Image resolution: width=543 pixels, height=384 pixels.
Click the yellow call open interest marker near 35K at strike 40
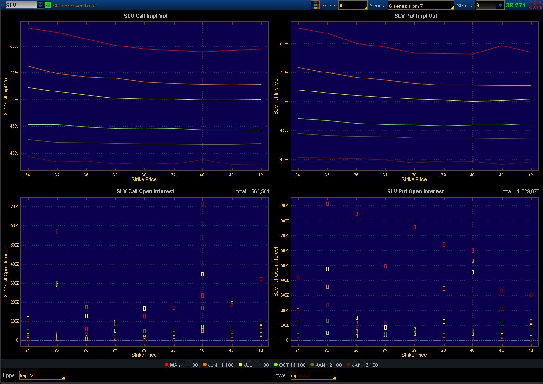click(203, 274)
